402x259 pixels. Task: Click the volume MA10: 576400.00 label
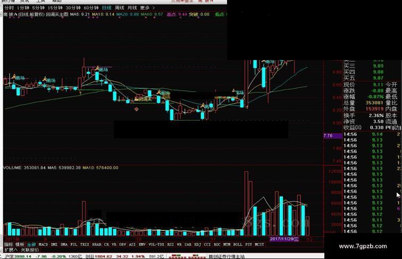click(100, 168)
